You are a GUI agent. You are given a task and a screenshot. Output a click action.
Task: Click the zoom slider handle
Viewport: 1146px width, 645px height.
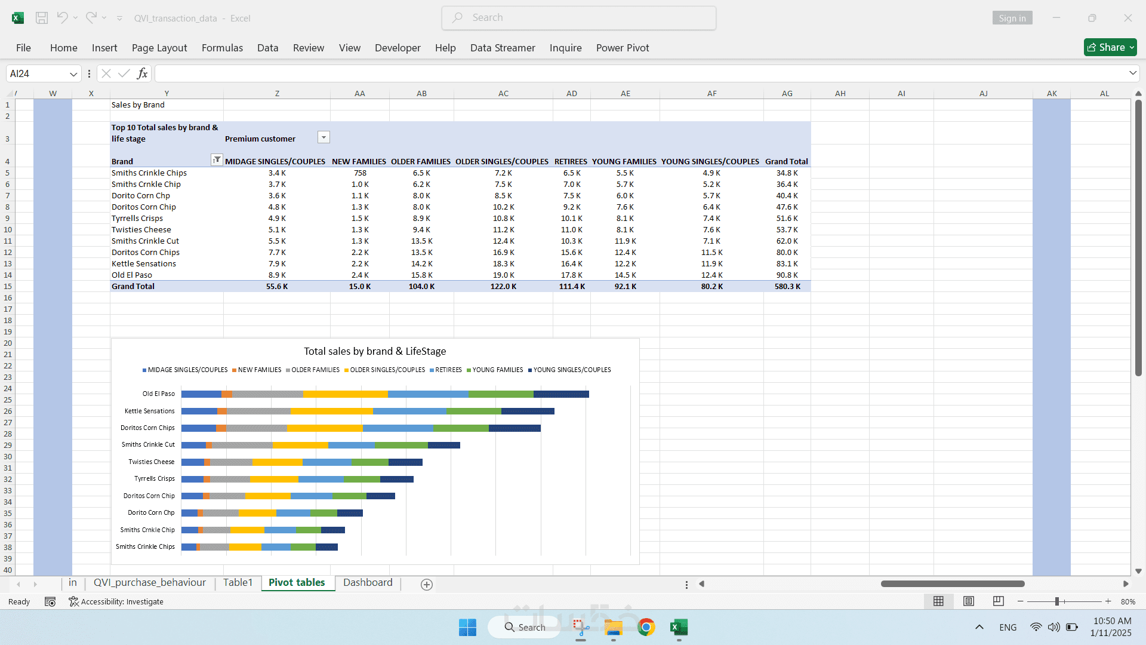(x=1056, y=601)
